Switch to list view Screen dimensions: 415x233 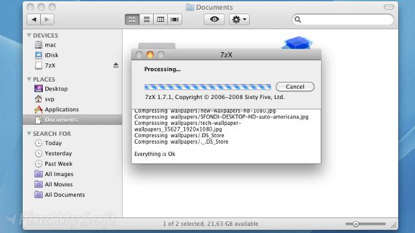coord(147,19)
